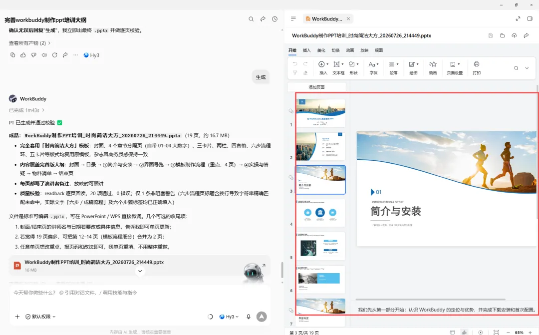Zoom out with minus button
539x335 pixels.
click(x=508, y=333)
